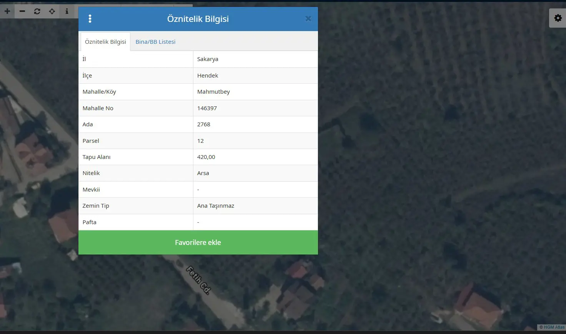Screen dimensions: 566x334
Task: Click the Nitelik value Arsa
Action: [203, 173]
